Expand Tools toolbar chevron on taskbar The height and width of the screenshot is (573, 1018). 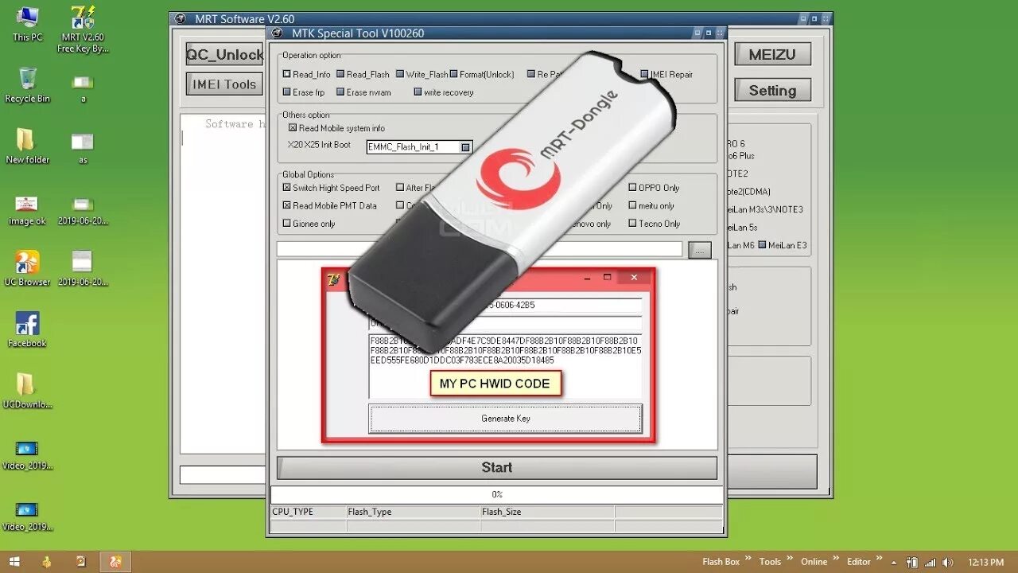pos(790,558)
